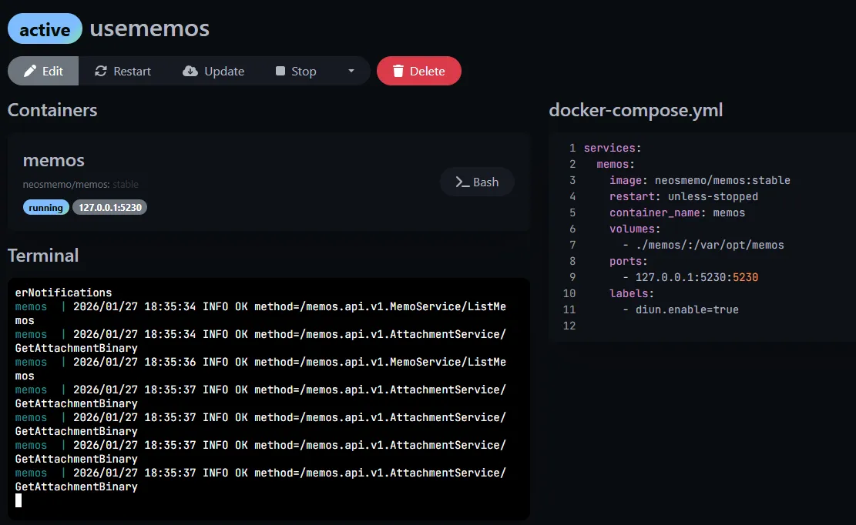Image resolution: width=856 pixels, height=525 pixels.
Task: Open the 127.0.0.1:5230 port link
Action: coord(109,207)
